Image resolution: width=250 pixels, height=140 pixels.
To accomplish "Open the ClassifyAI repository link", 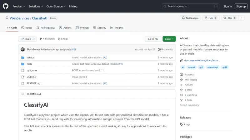I will click(40, 18).
